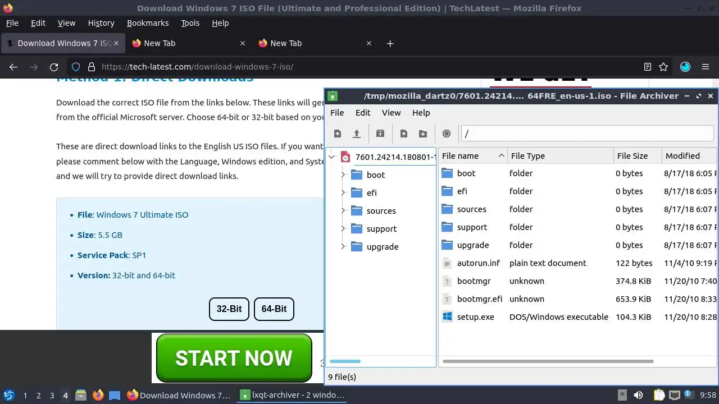Go back with Firefox back arrow
This screenshot has height=404, width=719.
(13, 67)
